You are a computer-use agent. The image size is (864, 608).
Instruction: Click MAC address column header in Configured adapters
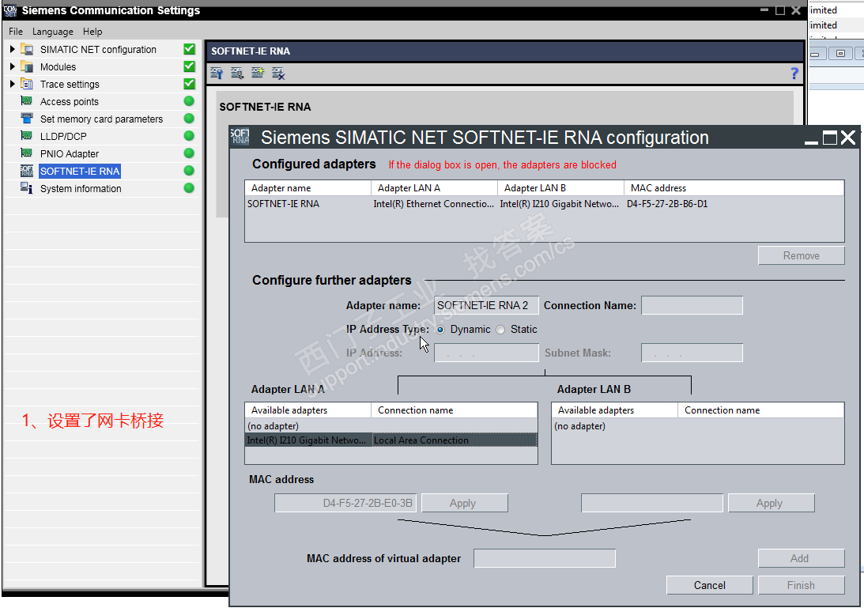[734, 188]
